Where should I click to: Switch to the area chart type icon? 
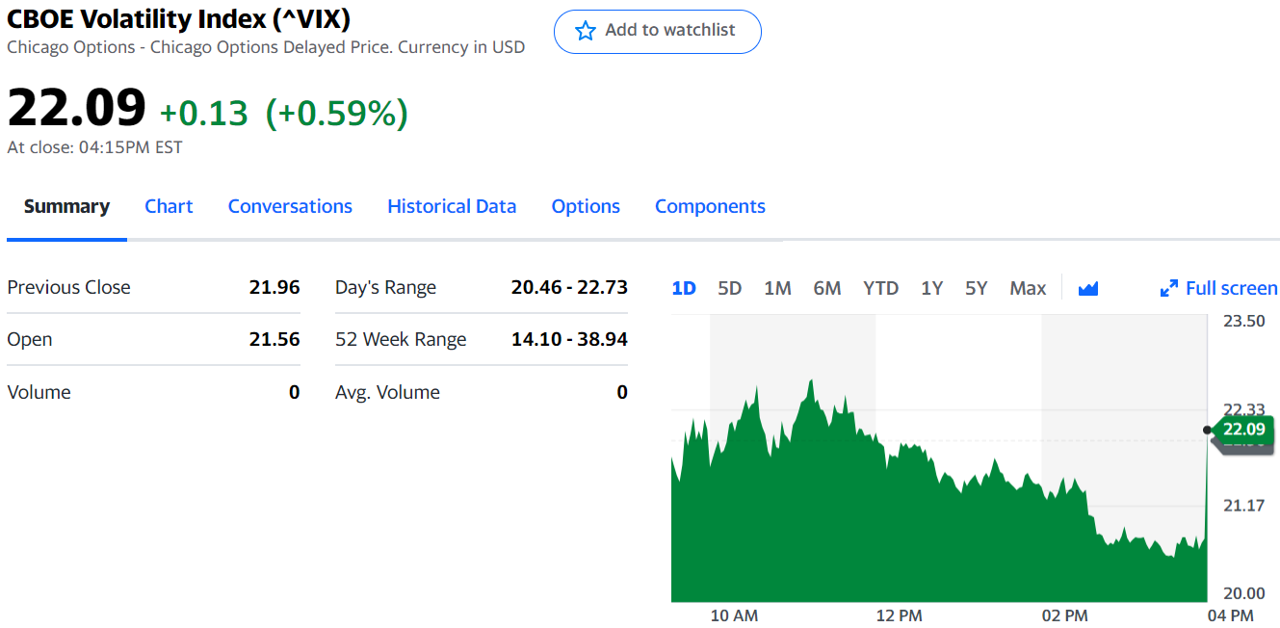(1088, 288)
